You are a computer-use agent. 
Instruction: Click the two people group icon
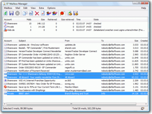click(x=55, y=13)
